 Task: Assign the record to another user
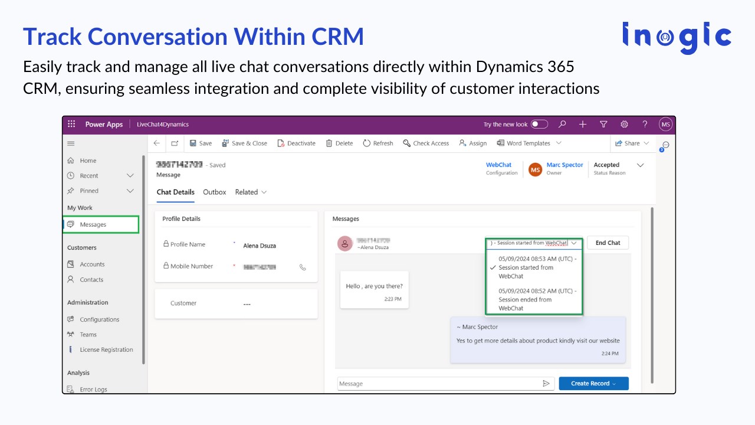tap(473, 143)
